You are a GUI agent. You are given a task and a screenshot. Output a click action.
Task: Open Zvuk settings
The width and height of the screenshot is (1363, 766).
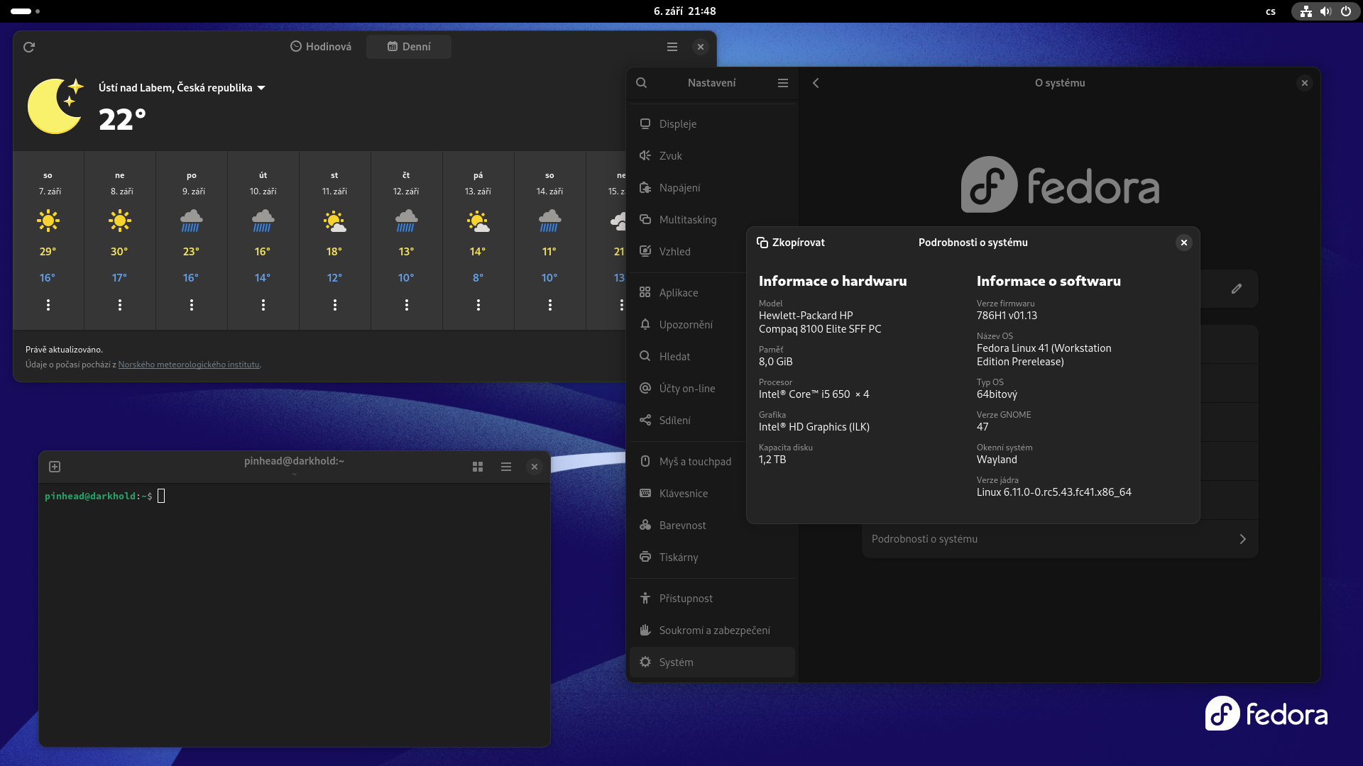712,156
